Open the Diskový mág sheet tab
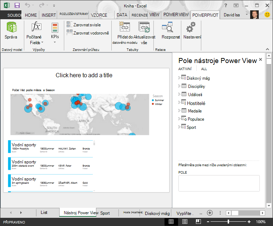Viewport: 273px width, 226px height. click(157, 213)
